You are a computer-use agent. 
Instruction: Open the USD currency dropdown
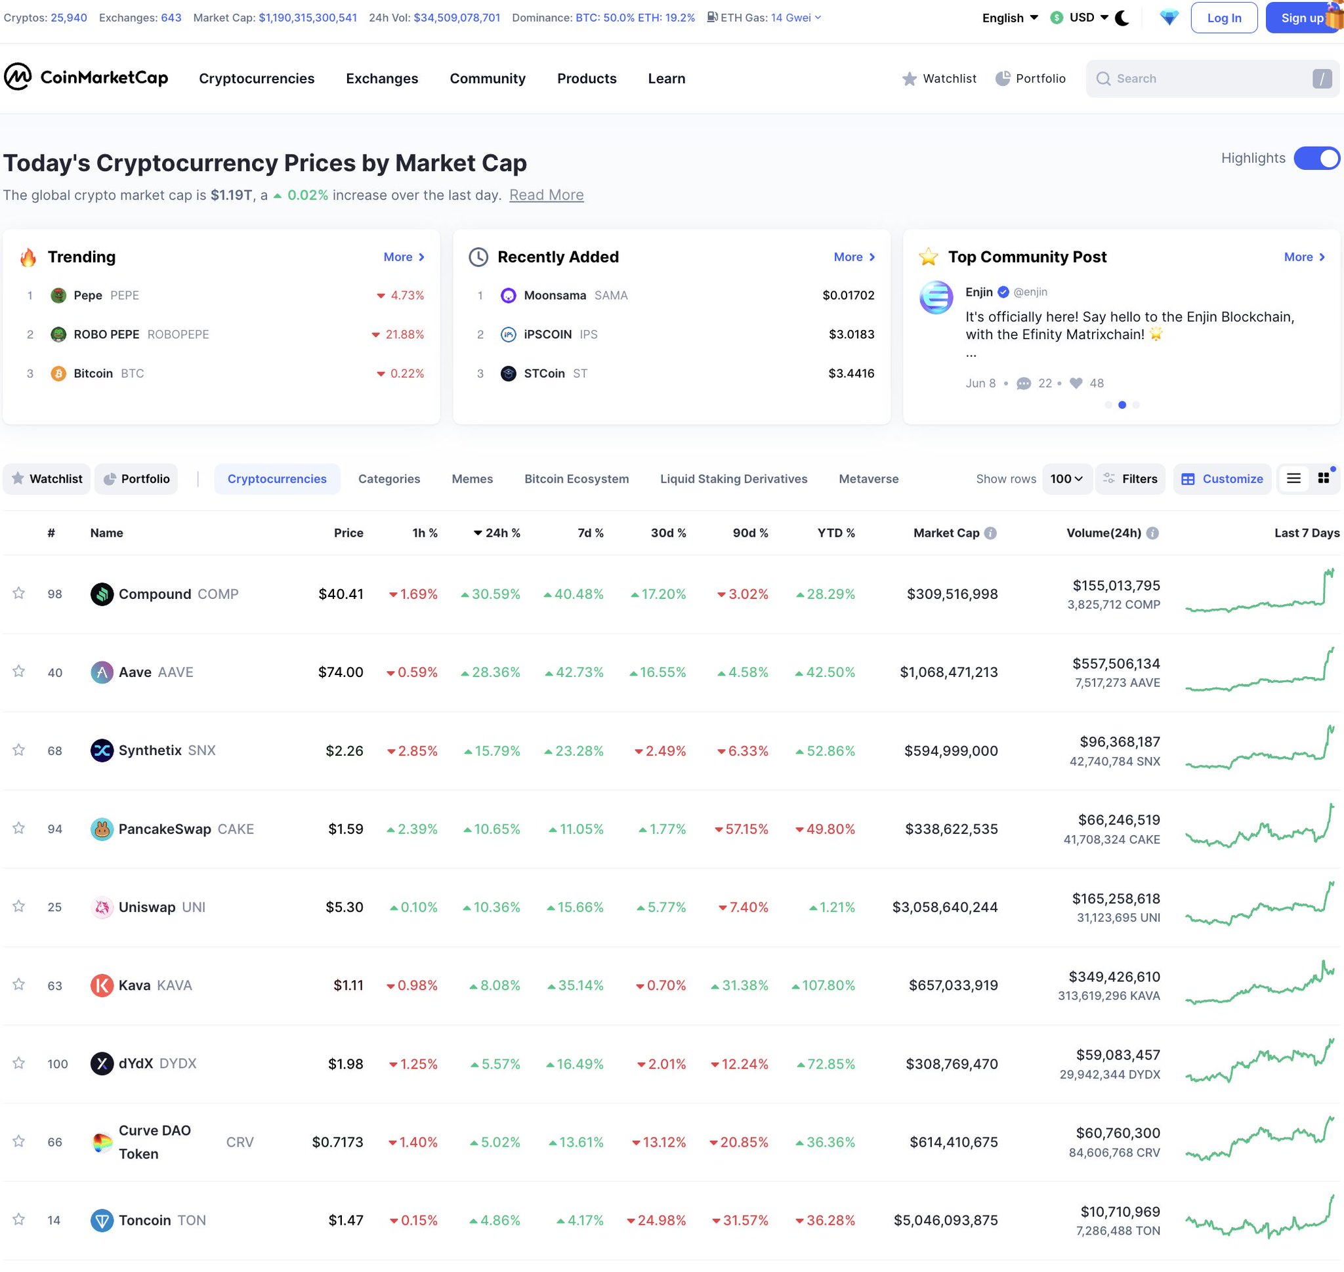click(1079, 18)
